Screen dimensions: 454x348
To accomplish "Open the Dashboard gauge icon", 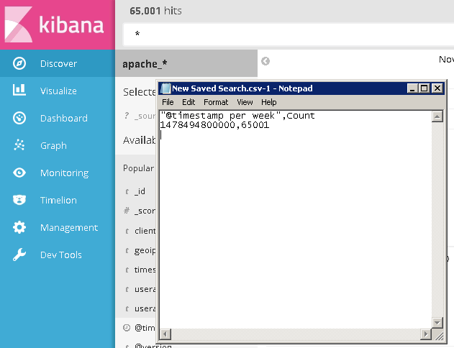I will pyautogui.click(x=19, y=118).
